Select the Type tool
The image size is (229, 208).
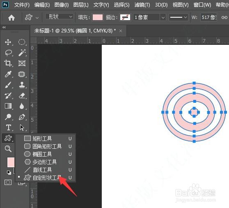click(9, 127)
